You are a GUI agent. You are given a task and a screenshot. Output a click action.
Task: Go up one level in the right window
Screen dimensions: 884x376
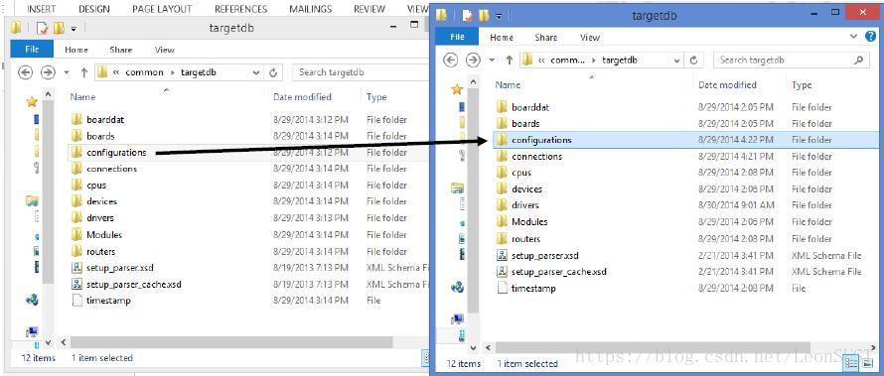510,60
